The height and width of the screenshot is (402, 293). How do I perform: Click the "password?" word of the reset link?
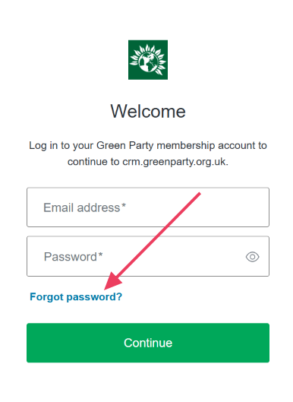tap(94, 297)
